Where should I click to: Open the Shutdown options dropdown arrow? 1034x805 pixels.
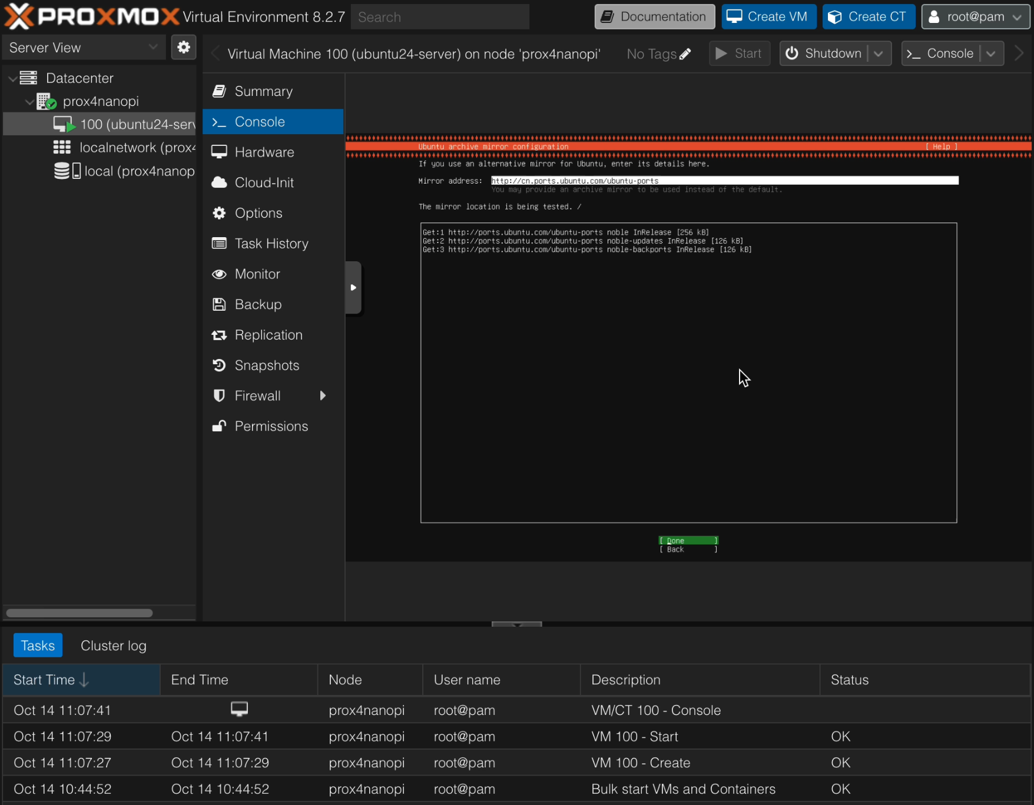(879, 54)
